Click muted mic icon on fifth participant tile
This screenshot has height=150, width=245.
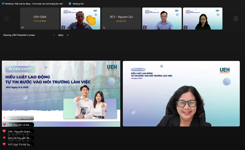[185, 27]
